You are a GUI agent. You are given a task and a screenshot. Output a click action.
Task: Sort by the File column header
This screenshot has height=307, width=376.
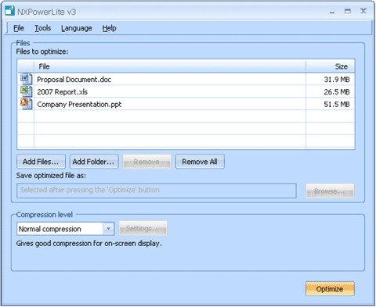[x=170, y=66]
